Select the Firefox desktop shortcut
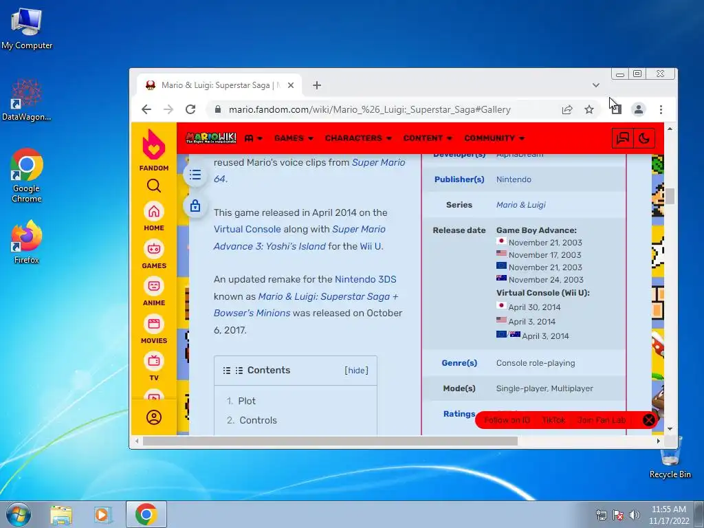This screenshot has height=528, width=704. (x=27, y=242)
